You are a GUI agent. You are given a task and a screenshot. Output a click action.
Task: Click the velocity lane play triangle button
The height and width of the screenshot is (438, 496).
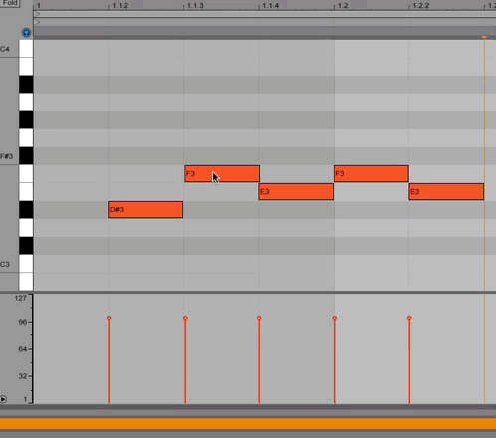click(3, 399)
